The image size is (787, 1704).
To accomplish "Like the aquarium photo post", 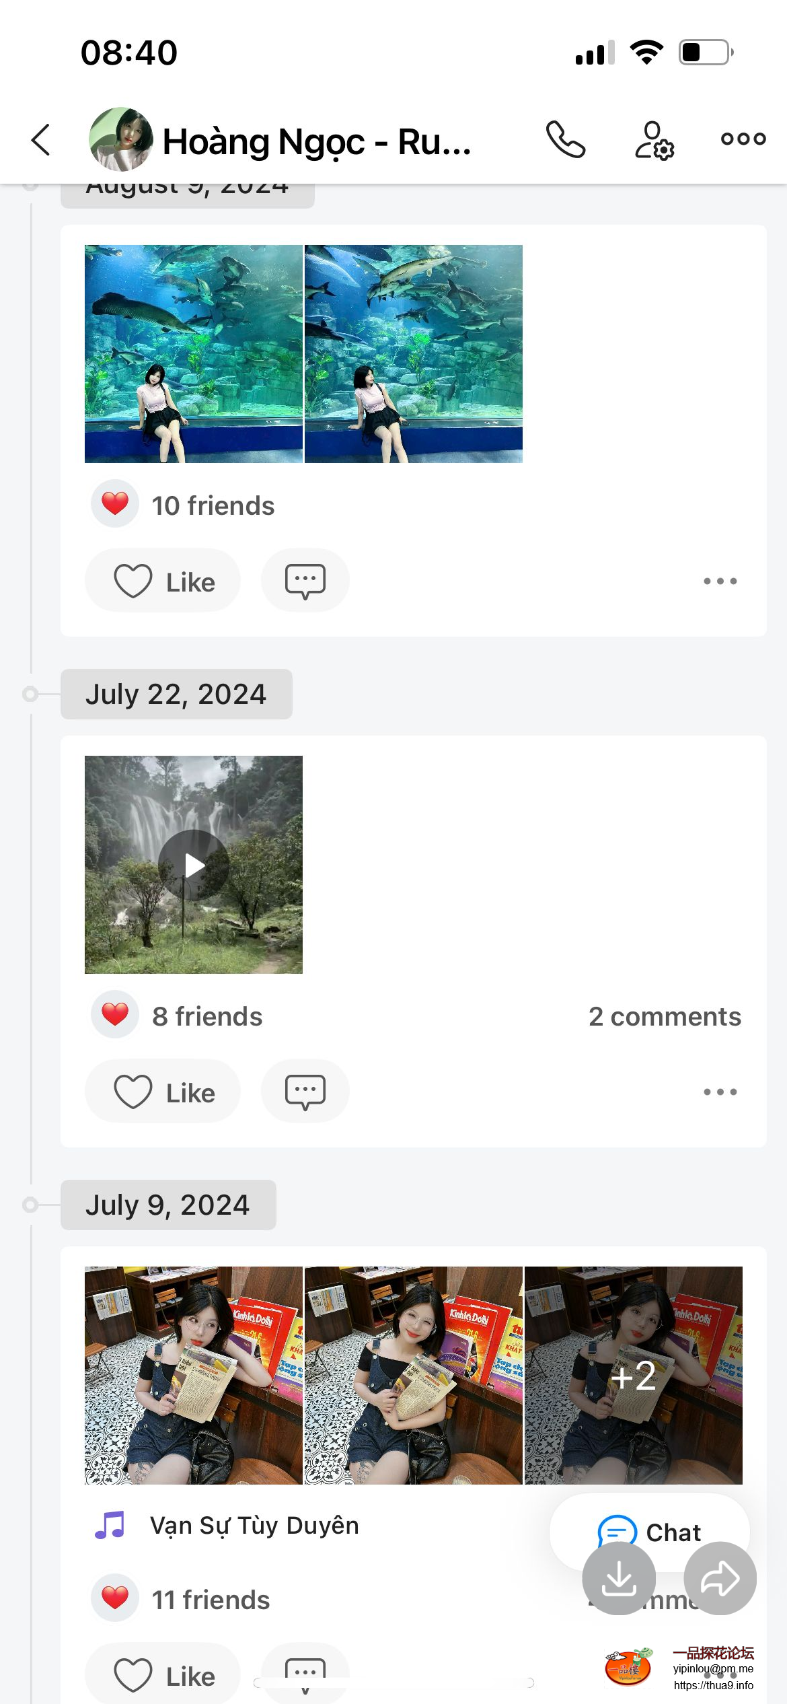I will coord(163,581).
